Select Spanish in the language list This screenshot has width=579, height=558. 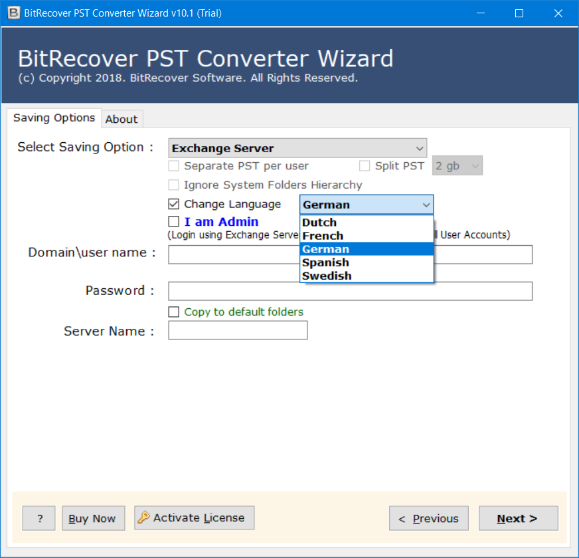pos(367,262)
